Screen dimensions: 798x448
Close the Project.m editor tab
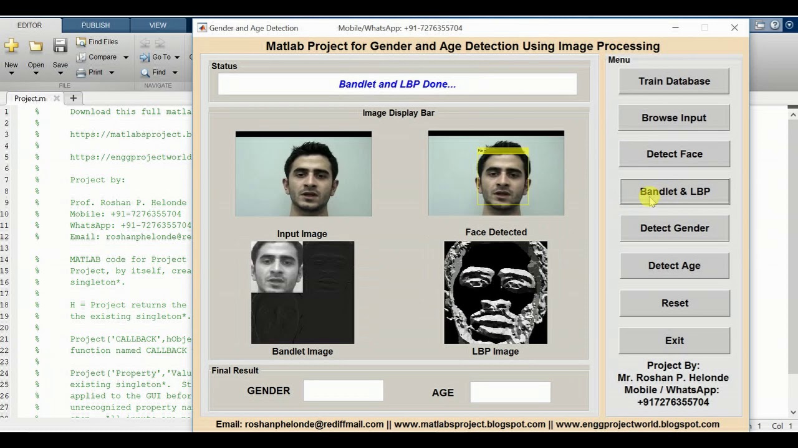[57, 98]
